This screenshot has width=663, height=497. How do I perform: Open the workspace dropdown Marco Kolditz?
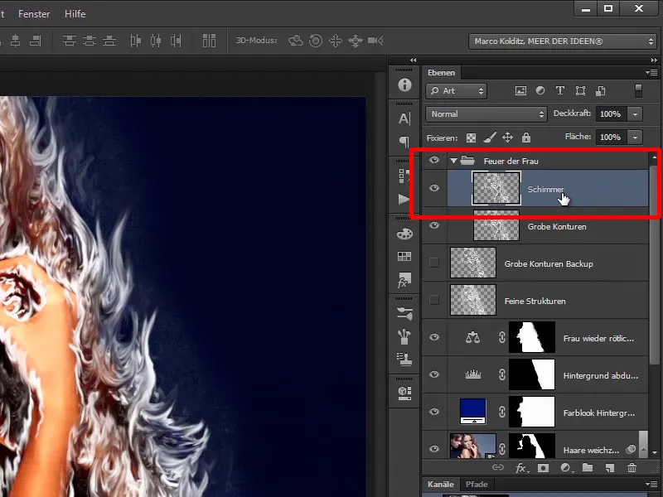(563, 41)
